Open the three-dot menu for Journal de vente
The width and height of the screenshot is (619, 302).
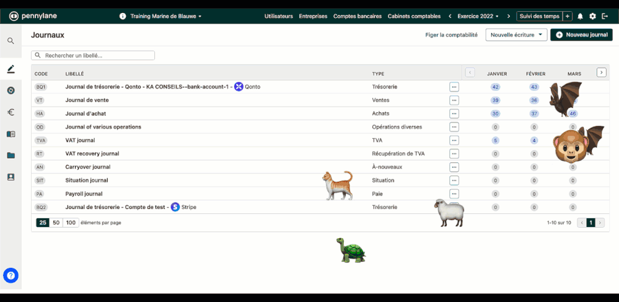point(454,100)
